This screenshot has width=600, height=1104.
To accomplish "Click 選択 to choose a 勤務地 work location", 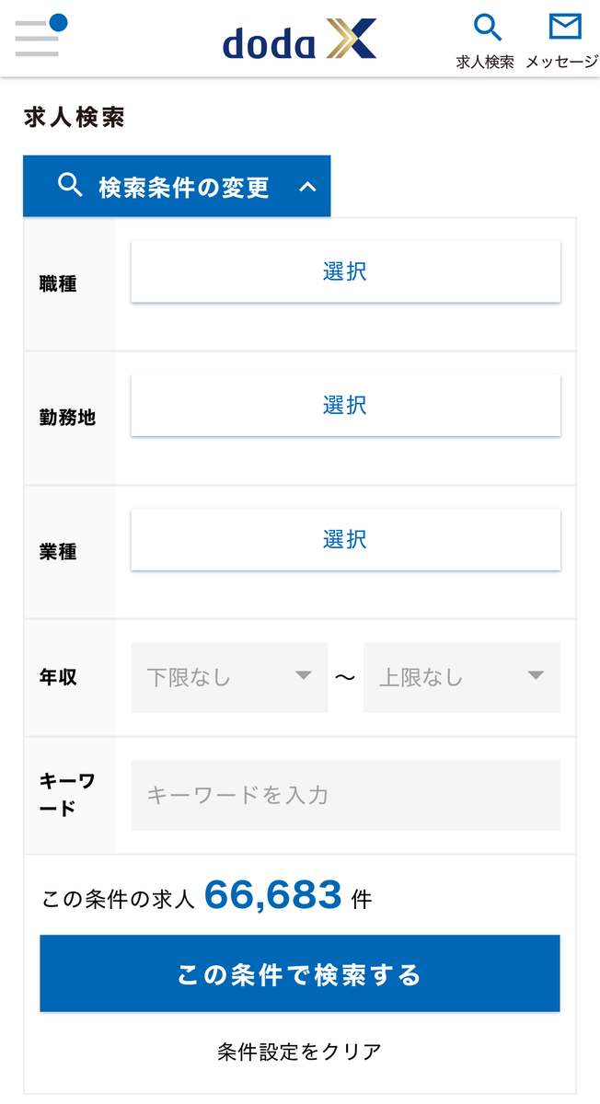I will click(345, 405).
